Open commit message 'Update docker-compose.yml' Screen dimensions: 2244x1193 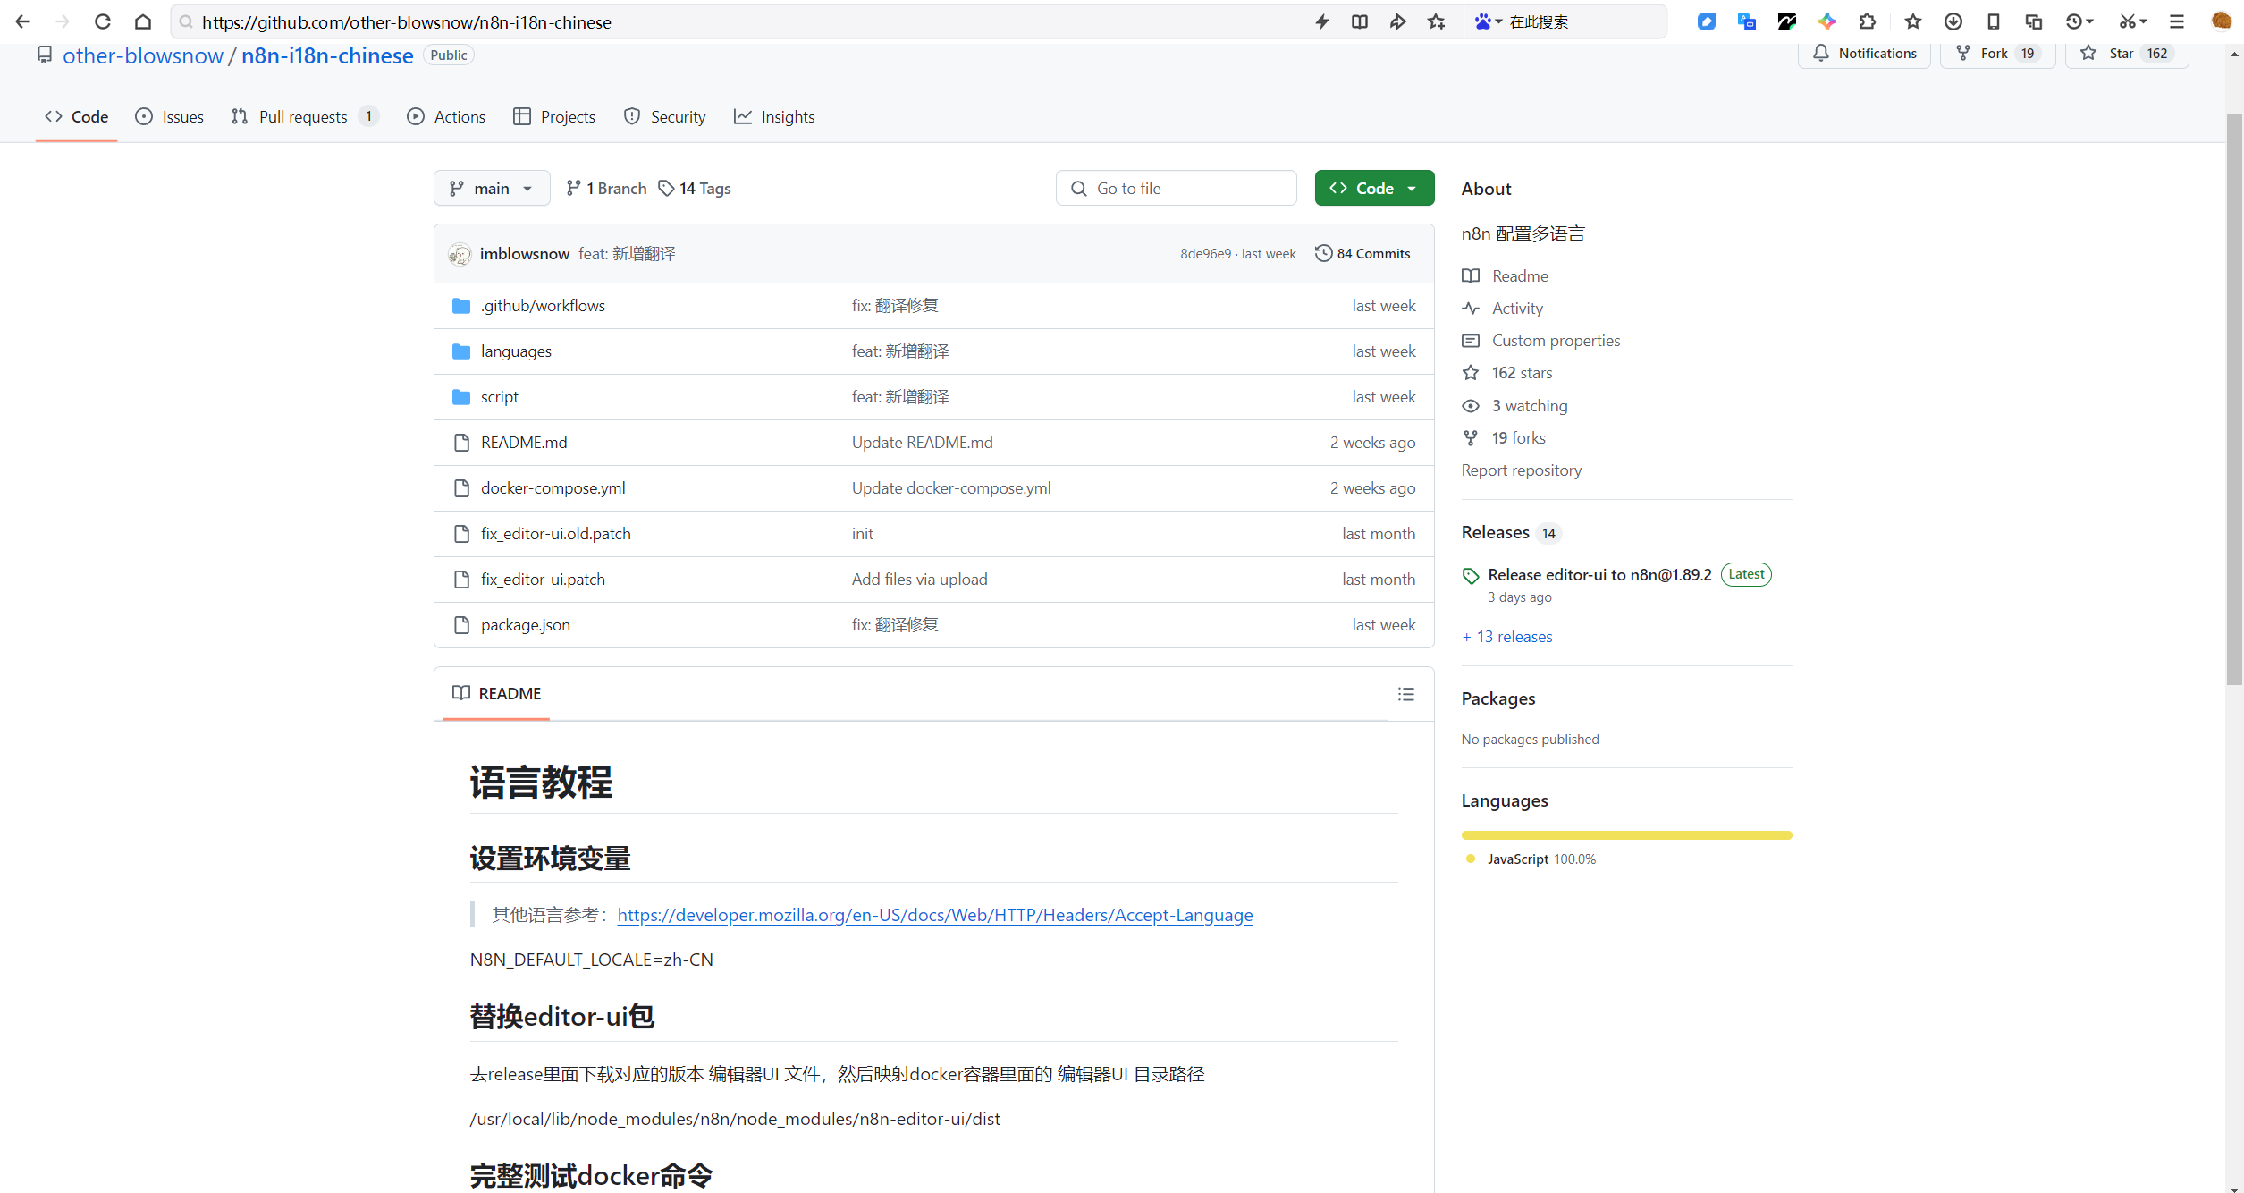951,488
